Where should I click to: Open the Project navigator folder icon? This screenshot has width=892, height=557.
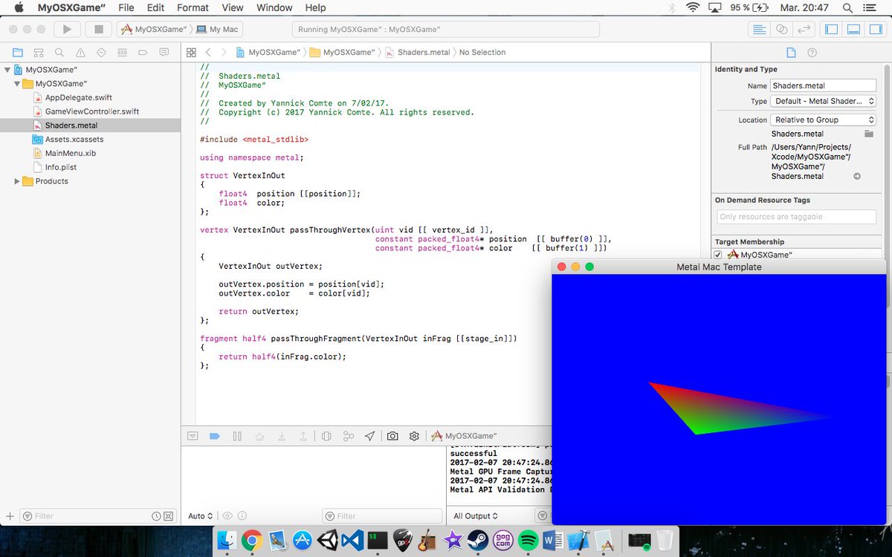tap(18, 53)
